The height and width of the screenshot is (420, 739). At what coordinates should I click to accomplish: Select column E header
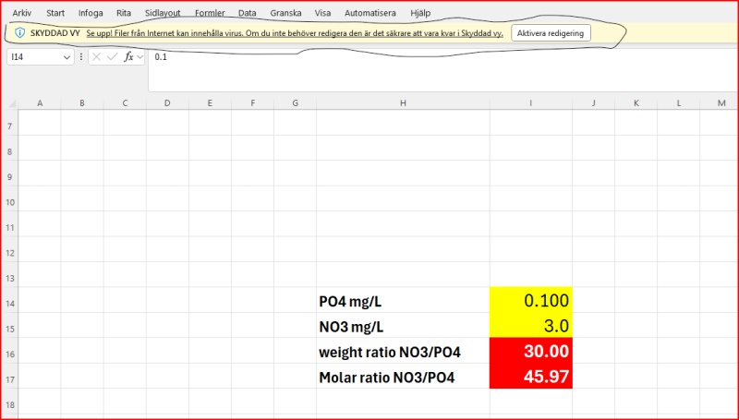pos(210,103)
